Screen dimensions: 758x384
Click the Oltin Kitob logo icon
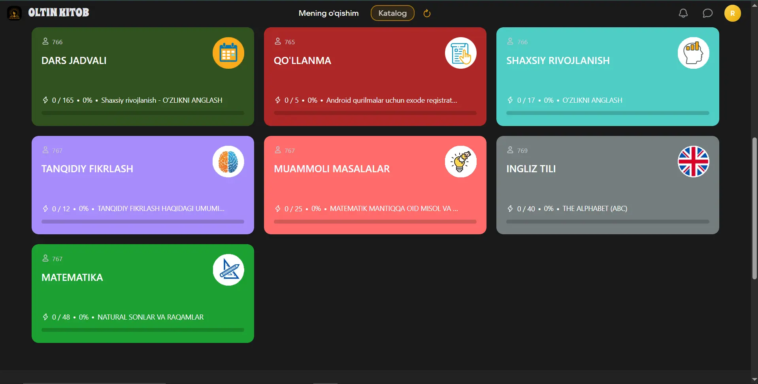[x=14, y=13]
